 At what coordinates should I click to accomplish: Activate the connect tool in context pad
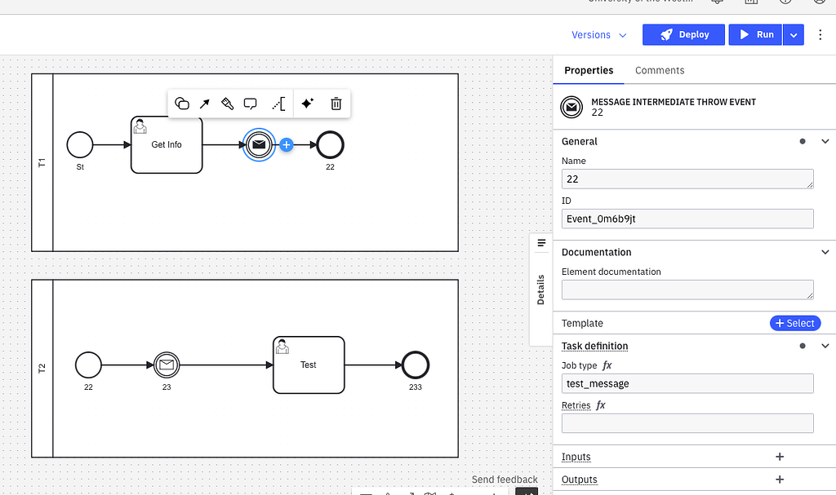click(205, 104)
